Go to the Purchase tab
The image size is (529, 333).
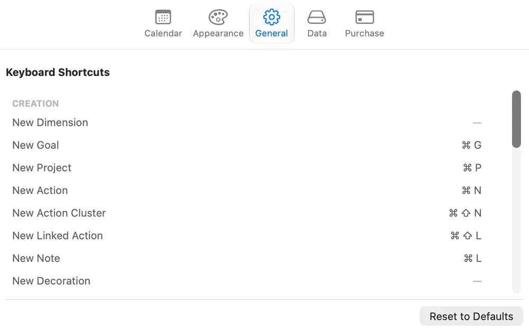coord(364,24)
